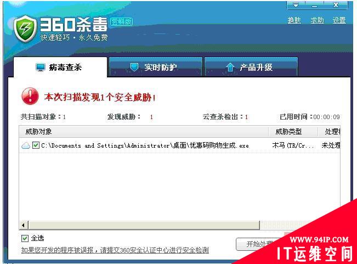Click the 尝鲜版 edition badge
Viewport: 357px width, 264px height.
pyautogui.click(x=121, y=21)
